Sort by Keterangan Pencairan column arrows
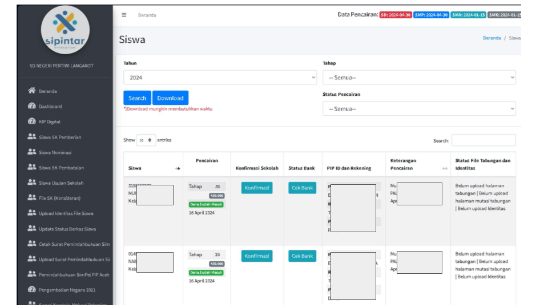Viewport: 548px width, 308px height. click(445, 168)
